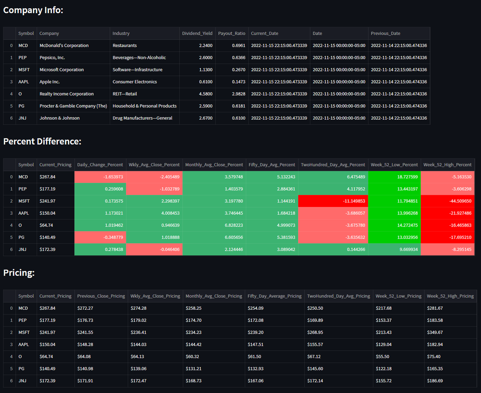
Task: Click the TwoHundred_Day_Avg_Percent column header
Action: 333,164
